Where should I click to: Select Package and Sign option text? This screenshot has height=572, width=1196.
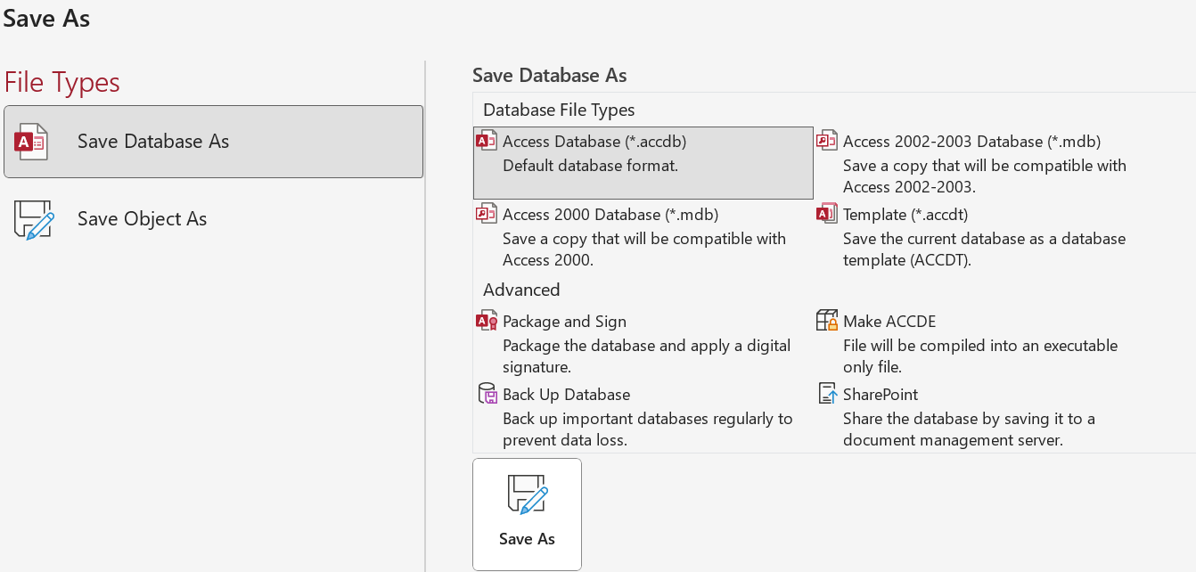click(564, 322)
